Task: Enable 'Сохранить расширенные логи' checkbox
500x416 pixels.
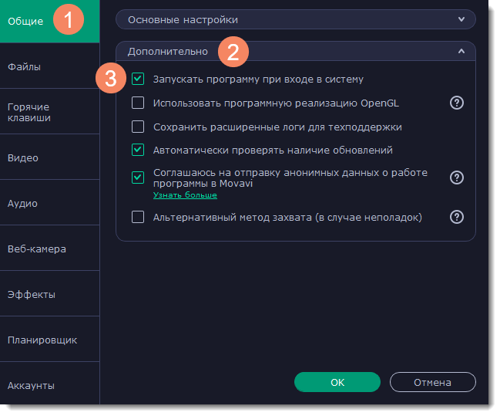Action: (x=138, y=127)
